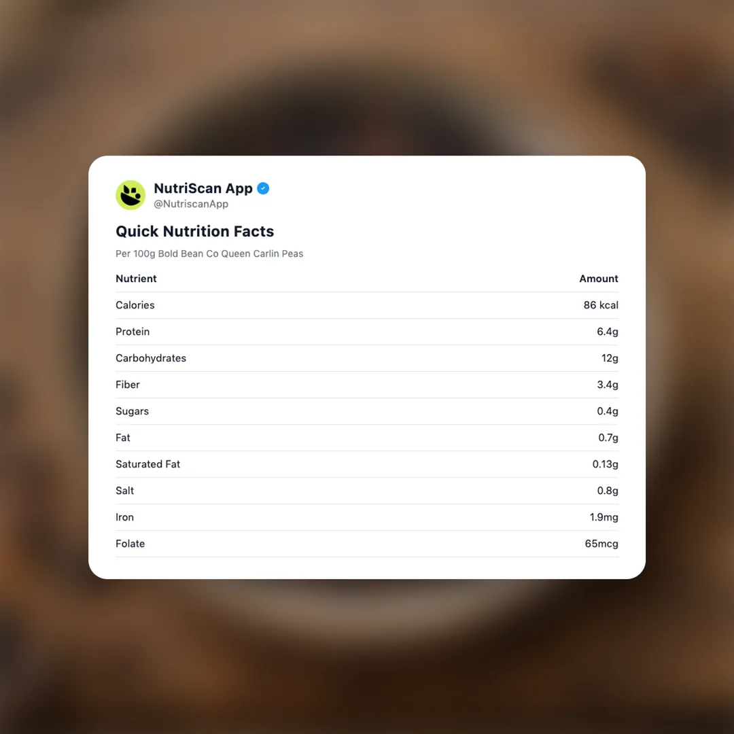The height and width of the screenshot is (734, 734).
Task: Click the 65mcg folate value
Action: click(601, 544)
